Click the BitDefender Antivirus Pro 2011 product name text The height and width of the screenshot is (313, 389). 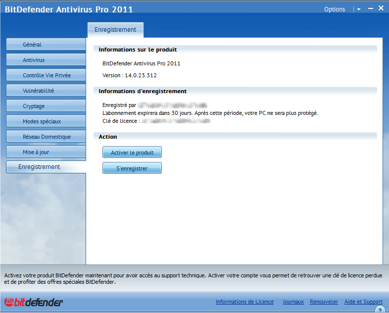coord(142,63)
